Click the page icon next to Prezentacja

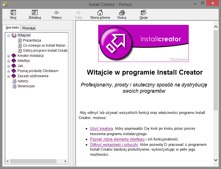coord(20,40)
